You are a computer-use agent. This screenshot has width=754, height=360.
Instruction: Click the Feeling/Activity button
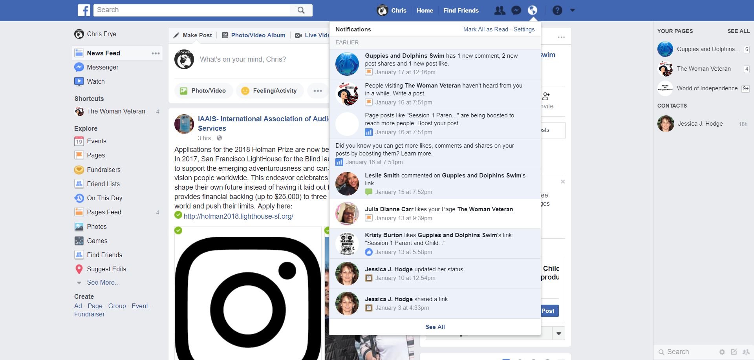[x=270, y=91]
